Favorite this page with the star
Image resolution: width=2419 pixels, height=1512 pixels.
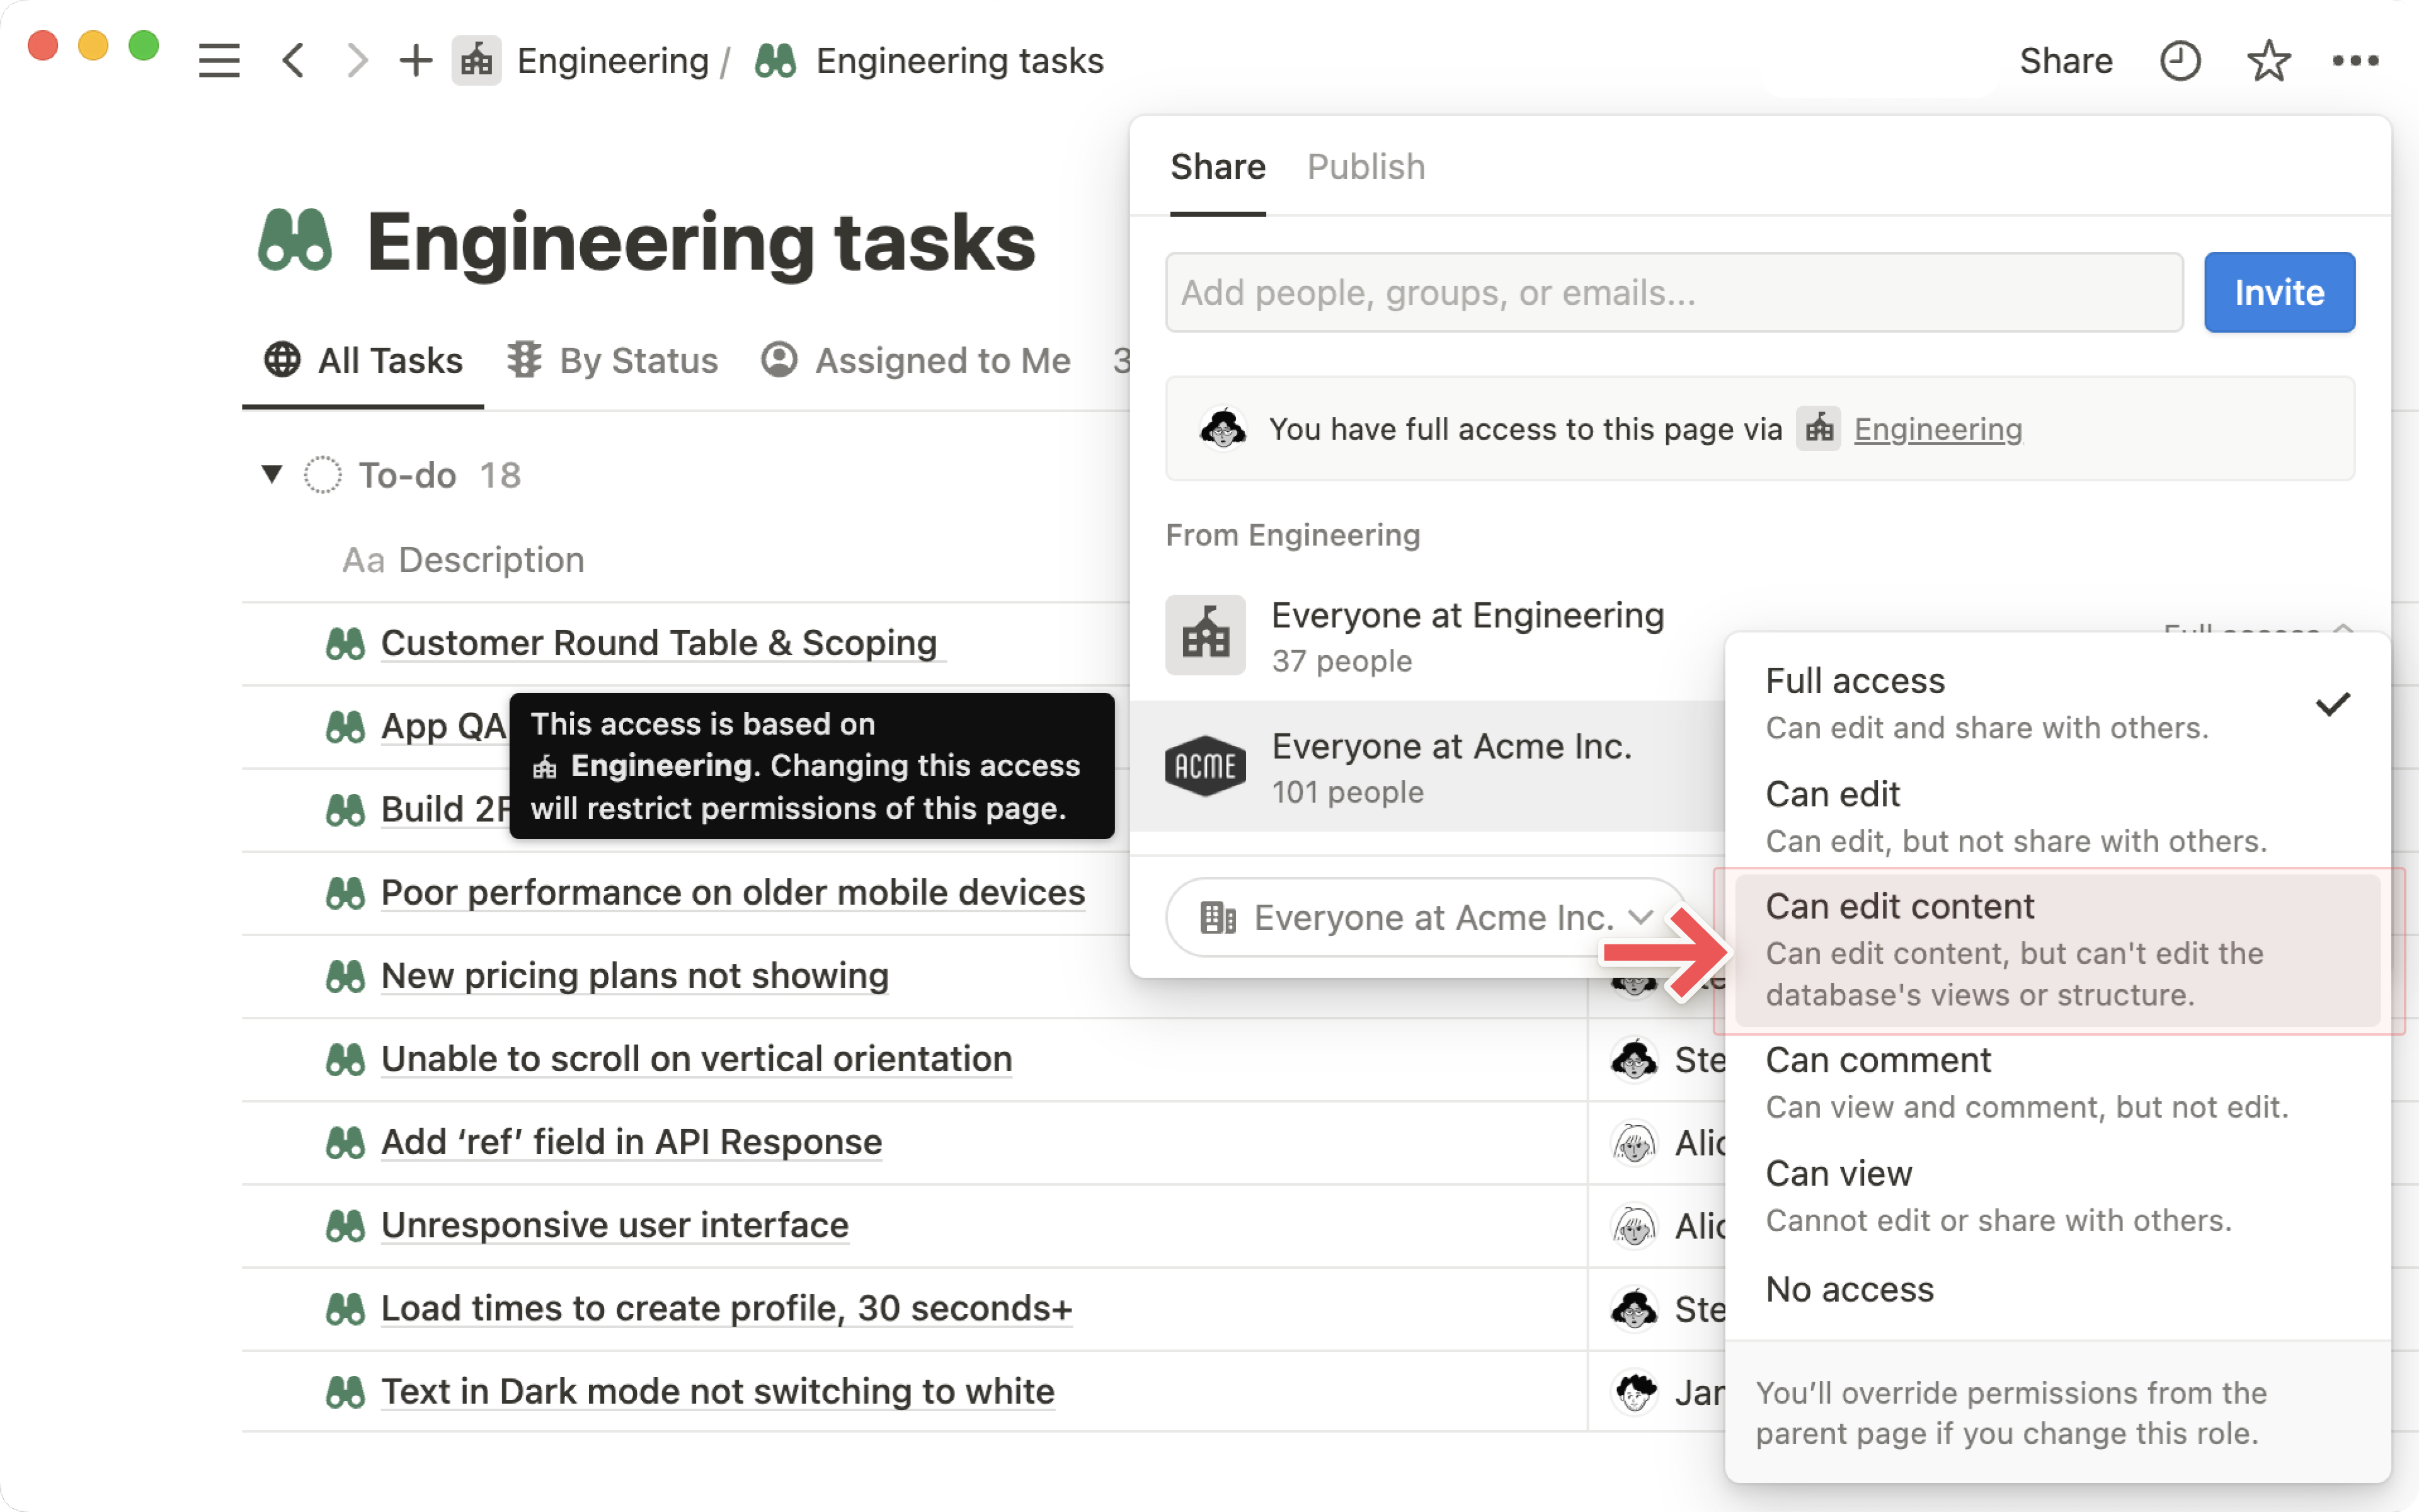[x=2268, y=61]
